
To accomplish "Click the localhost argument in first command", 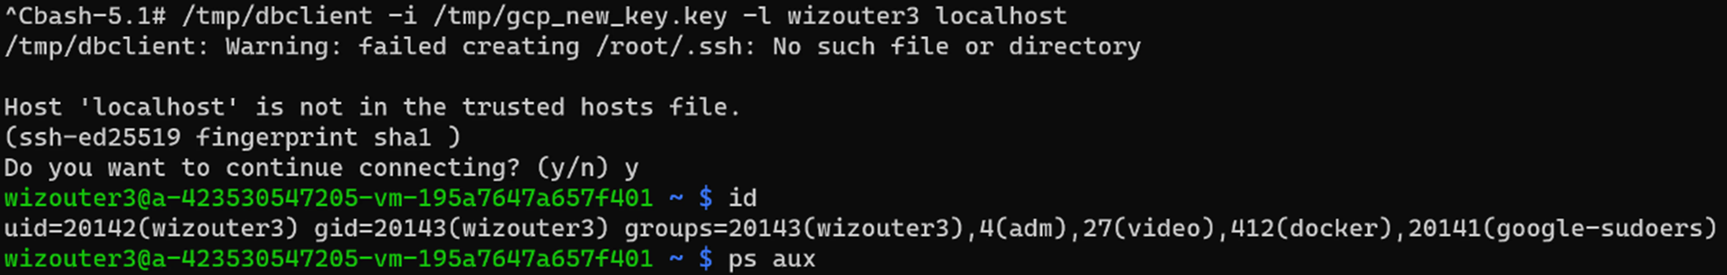I will tap(1000, 16).
